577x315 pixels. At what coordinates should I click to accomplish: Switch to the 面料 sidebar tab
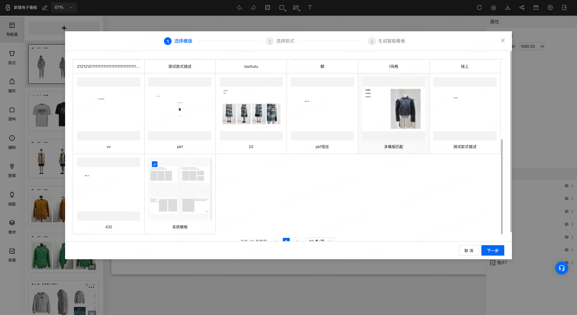pos(12,114)
